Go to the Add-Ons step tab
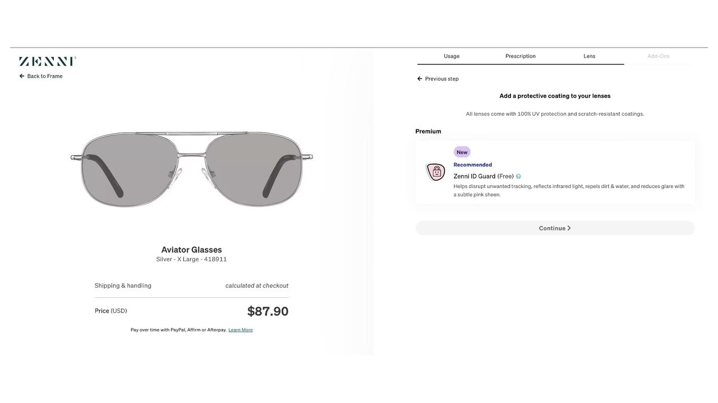 [658, 56]
